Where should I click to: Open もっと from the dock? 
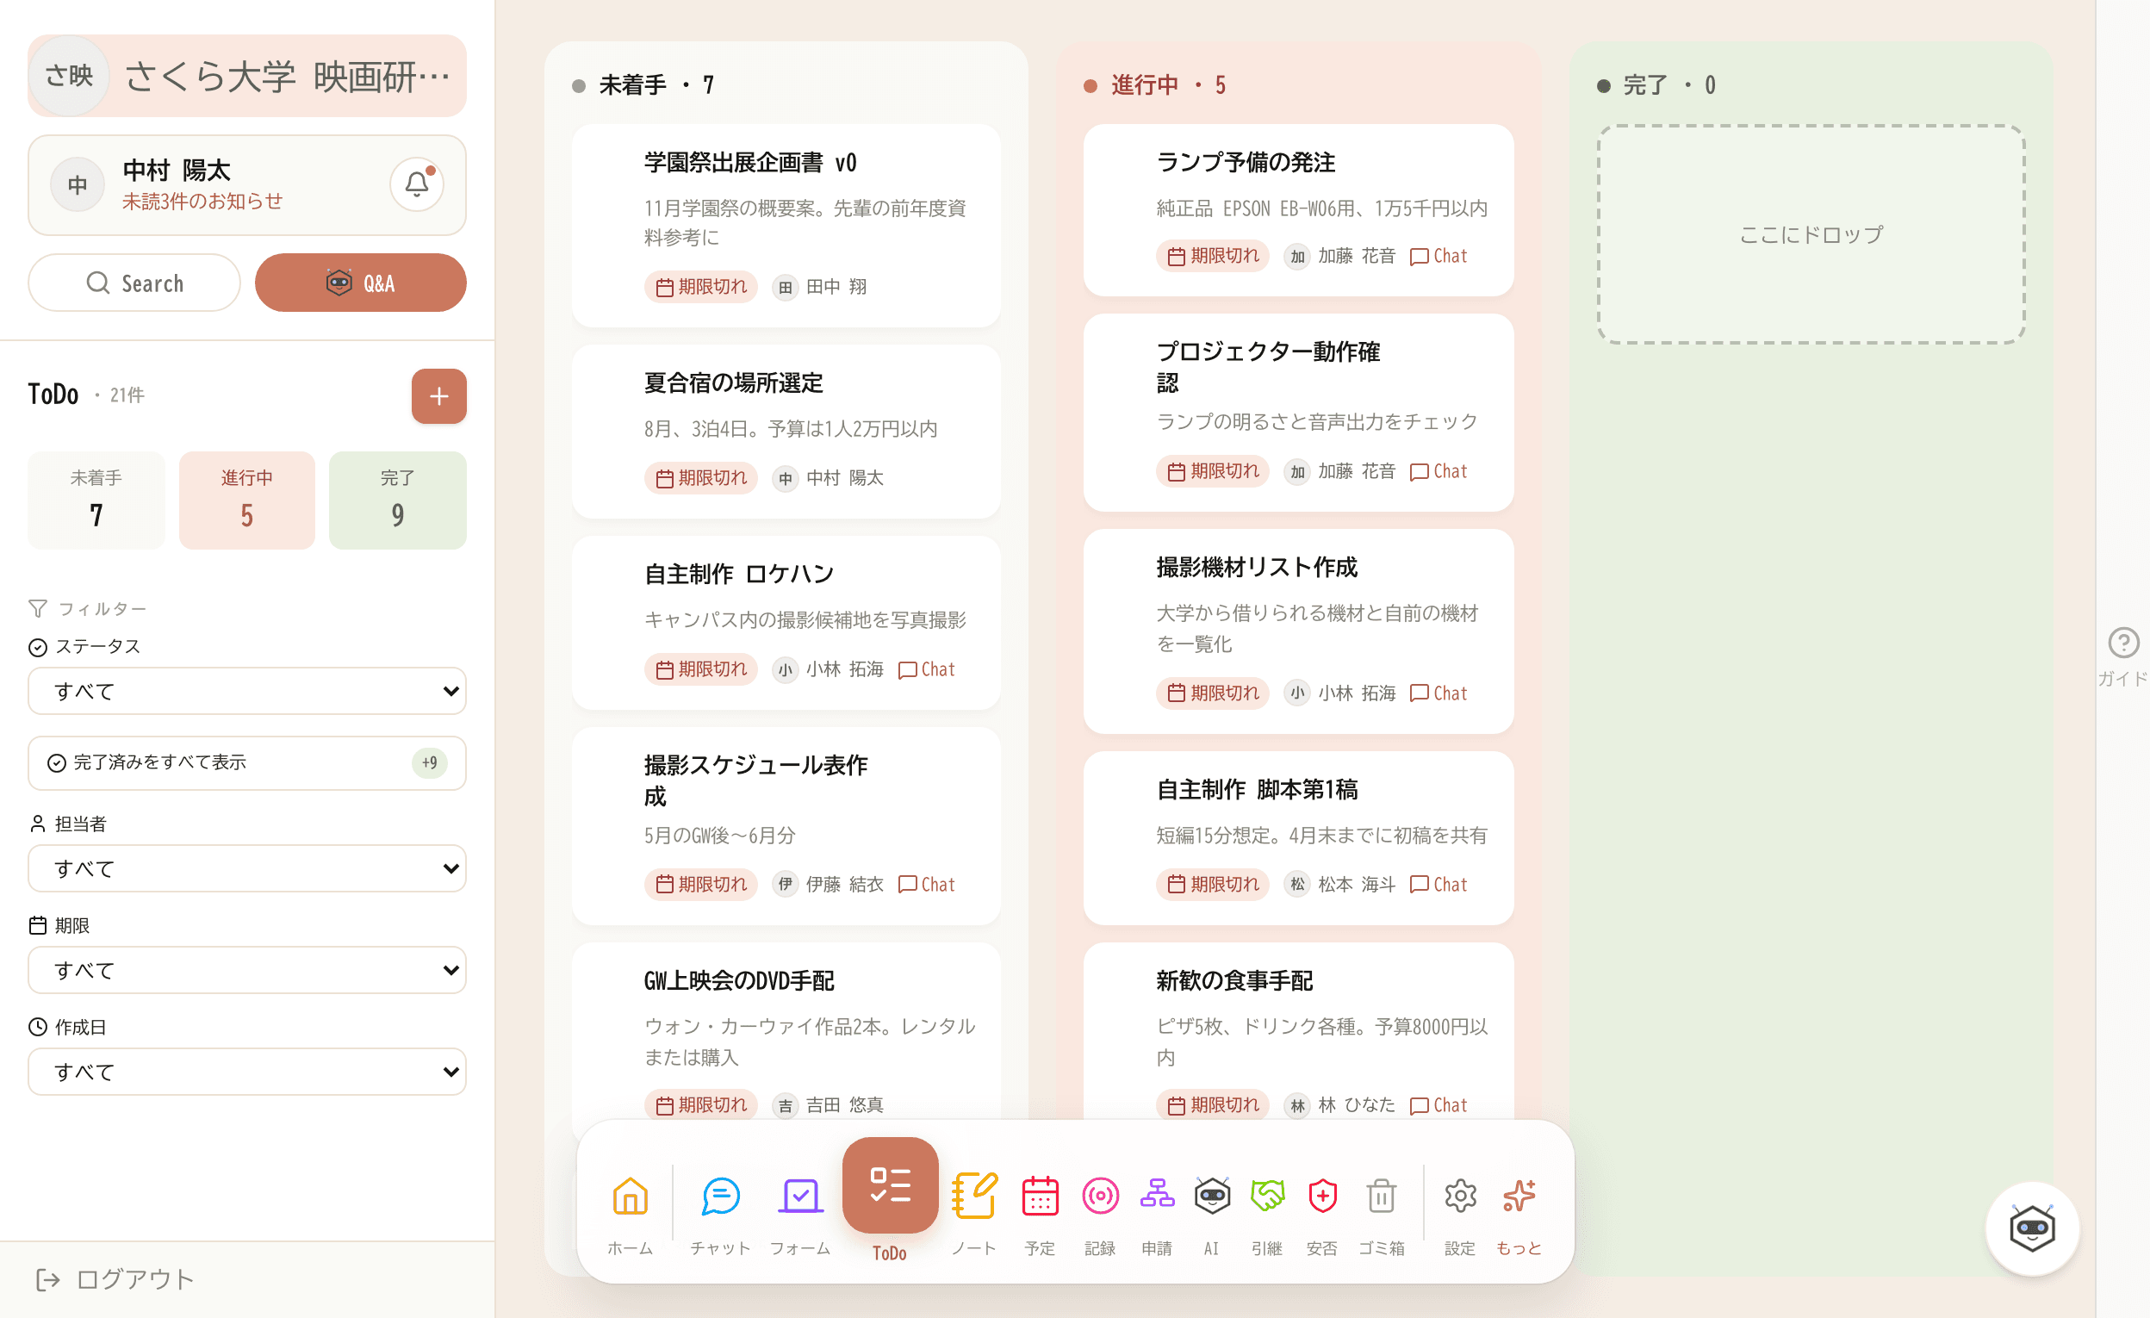[x=1519, y=1214]
